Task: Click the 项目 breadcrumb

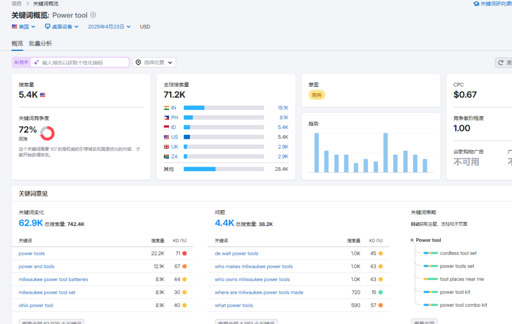Action: coord(16,3)
